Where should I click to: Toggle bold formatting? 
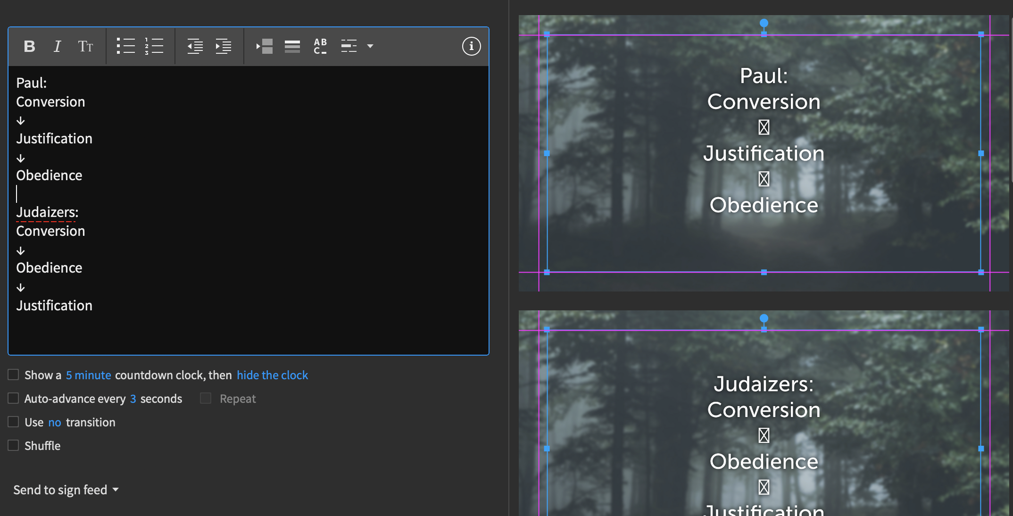pos(29,46)
